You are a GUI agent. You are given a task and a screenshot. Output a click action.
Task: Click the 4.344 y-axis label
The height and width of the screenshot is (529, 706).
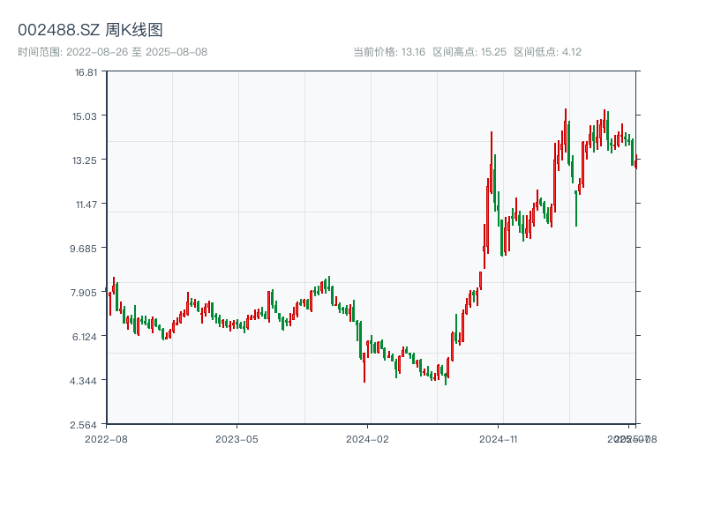[86, 381]
